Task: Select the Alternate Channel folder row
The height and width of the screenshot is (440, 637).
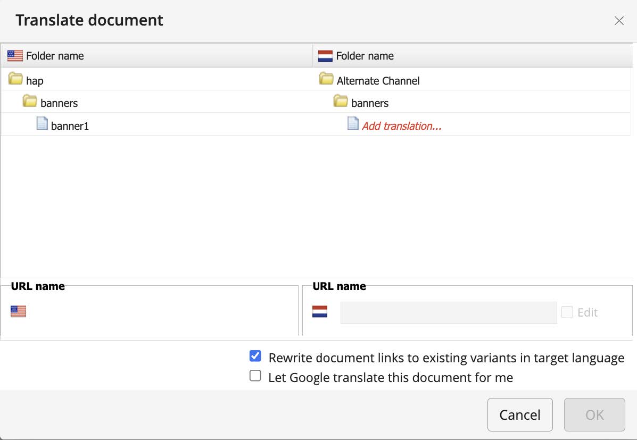Action: tap(378, 81)
